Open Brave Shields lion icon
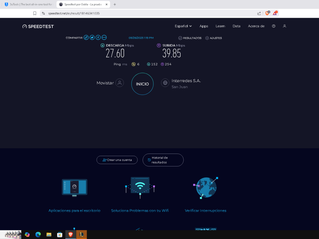The image size is (319, 239). (267, 13)
